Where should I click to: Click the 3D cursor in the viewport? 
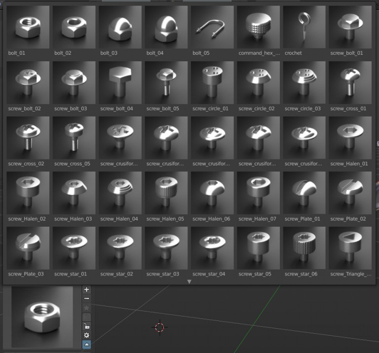point(159,327)
